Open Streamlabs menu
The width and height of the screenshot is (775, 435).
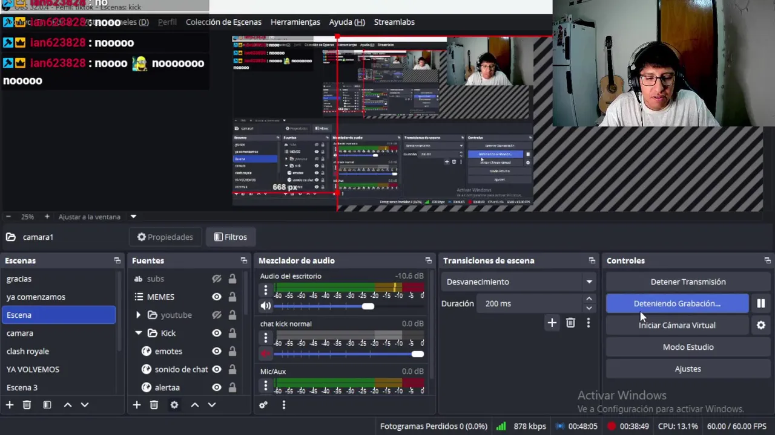coord(394,22)
